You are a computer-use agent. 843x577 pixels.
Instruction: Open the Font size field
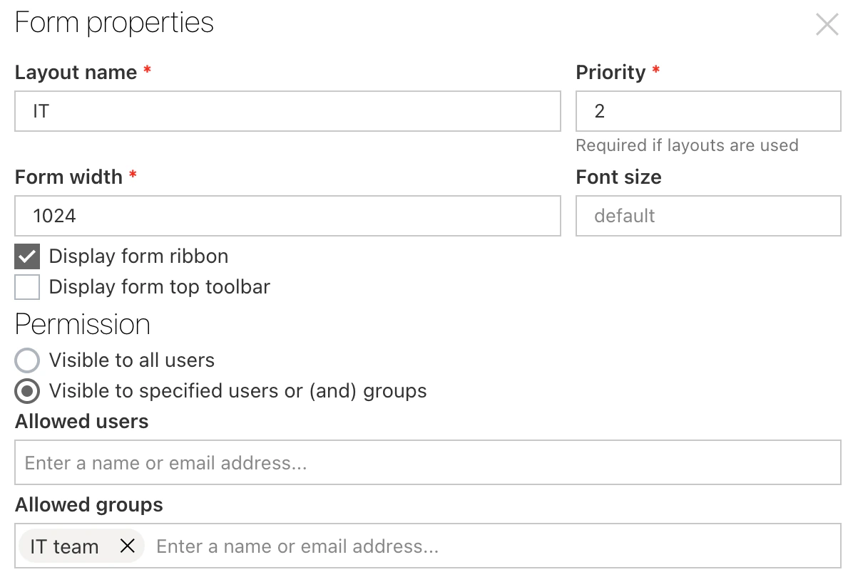(x=708, y=216)
